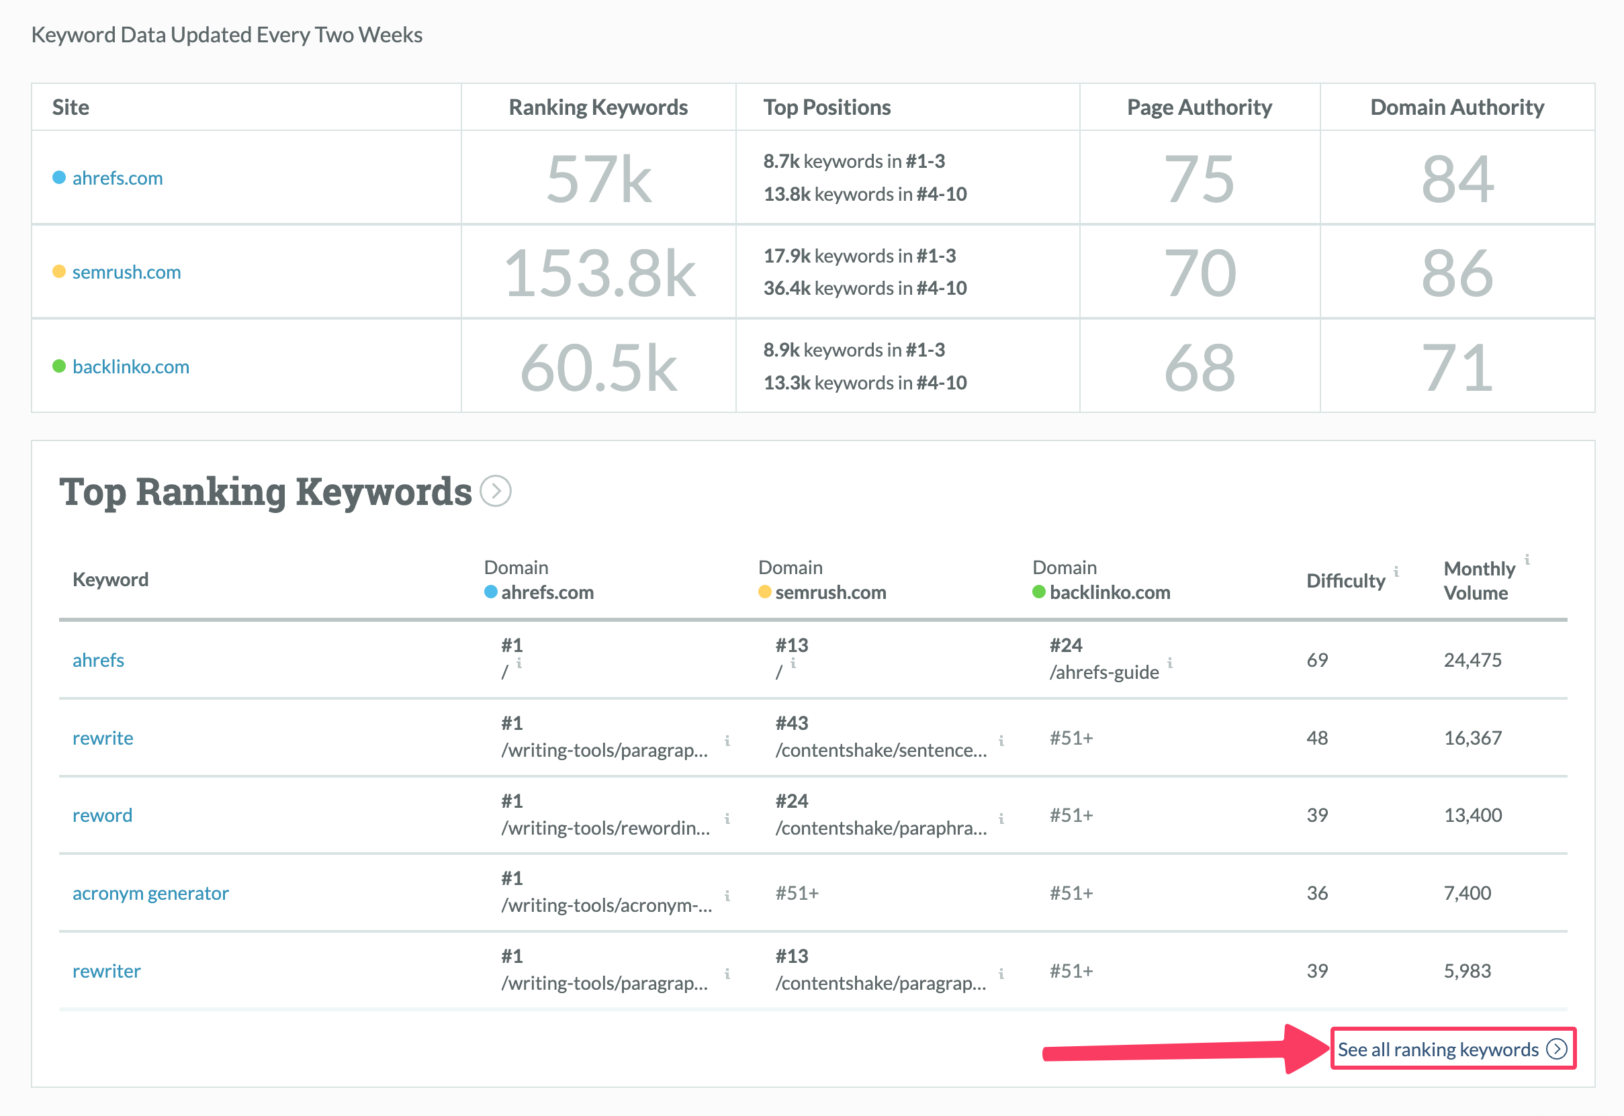The width and height of the screenshot is (1624, 1116).
Task: Click info icon for ahrefs.com URL in rewrite row
Action: tap(727, 741)
